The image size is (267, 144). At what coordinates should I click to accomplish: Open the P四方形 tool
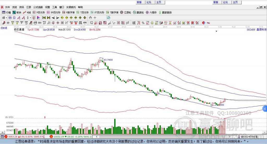pos(39,13)
